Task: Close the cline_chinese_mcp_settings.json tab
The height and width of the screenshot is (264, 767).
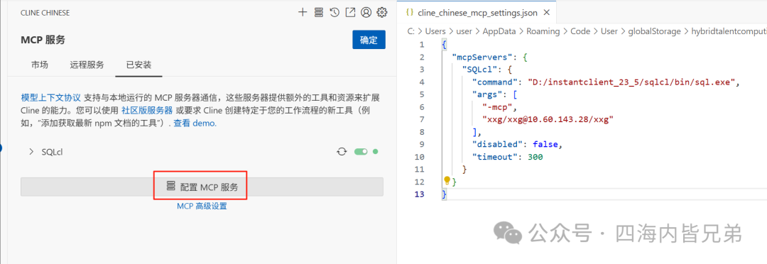Action: click(x=547, y=12)
